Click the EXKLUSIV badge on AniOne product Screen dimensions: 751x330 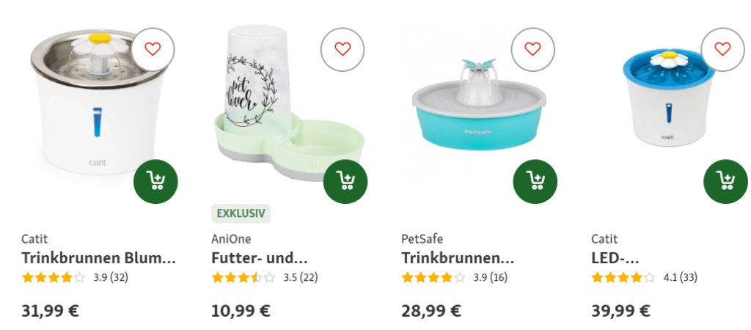(241, 213)
